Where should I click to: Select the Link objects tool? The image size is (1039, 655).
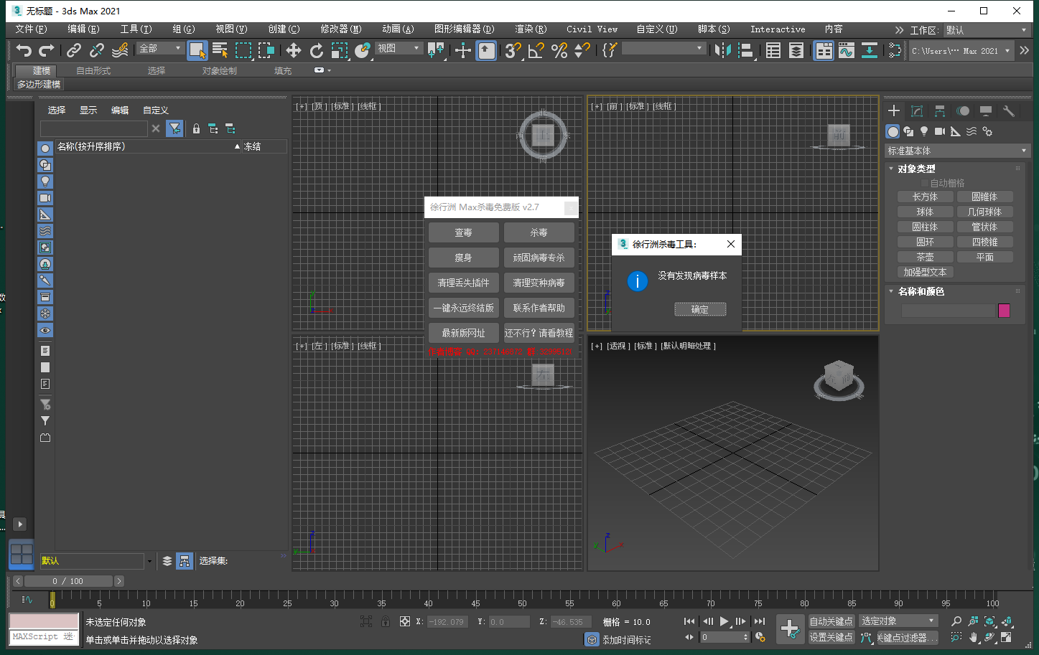(73, 50)
